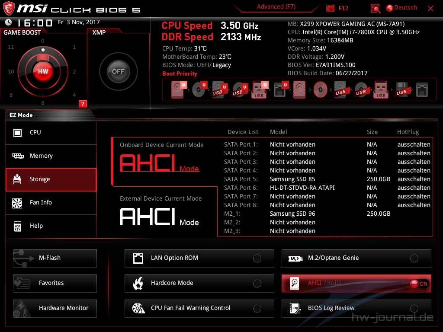Take a screenshot with the F12 camera icon
This screenshot has width=443, height=332.
(x=330, y=8)
